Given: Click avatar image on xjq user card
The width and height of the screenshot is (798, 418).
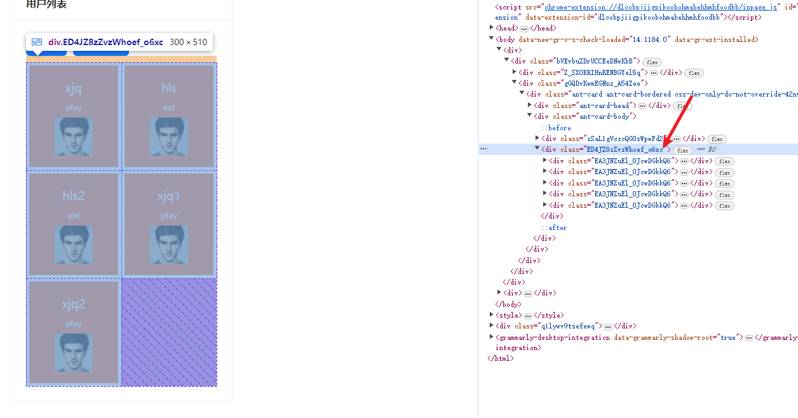Looking at the screenshot, I should [x=74, y=137].
